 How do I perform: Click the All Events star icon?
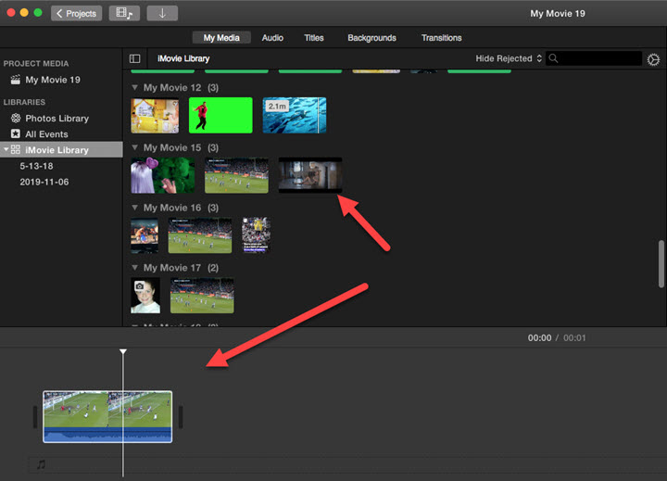click(16, 133)
